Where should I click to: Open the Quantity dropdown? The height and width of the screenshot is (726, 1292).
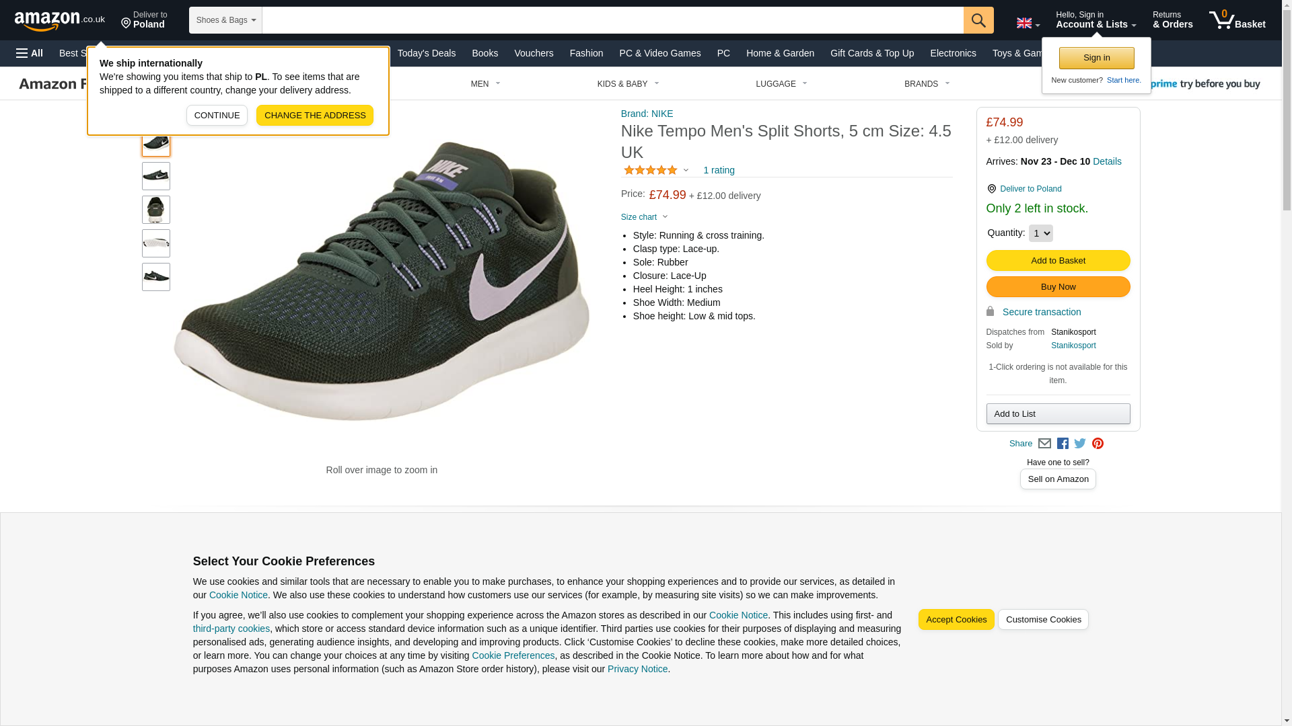(1040, 233)
